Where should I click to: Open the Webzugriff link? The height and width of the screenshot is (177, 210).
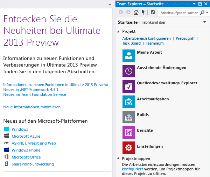(185, 38)
